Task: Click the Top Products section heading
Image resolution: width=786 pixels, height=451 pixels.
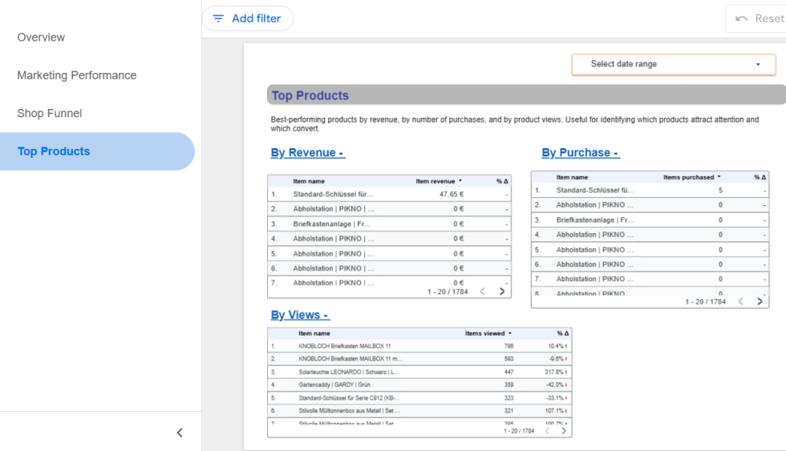Action: pos(310,95)
